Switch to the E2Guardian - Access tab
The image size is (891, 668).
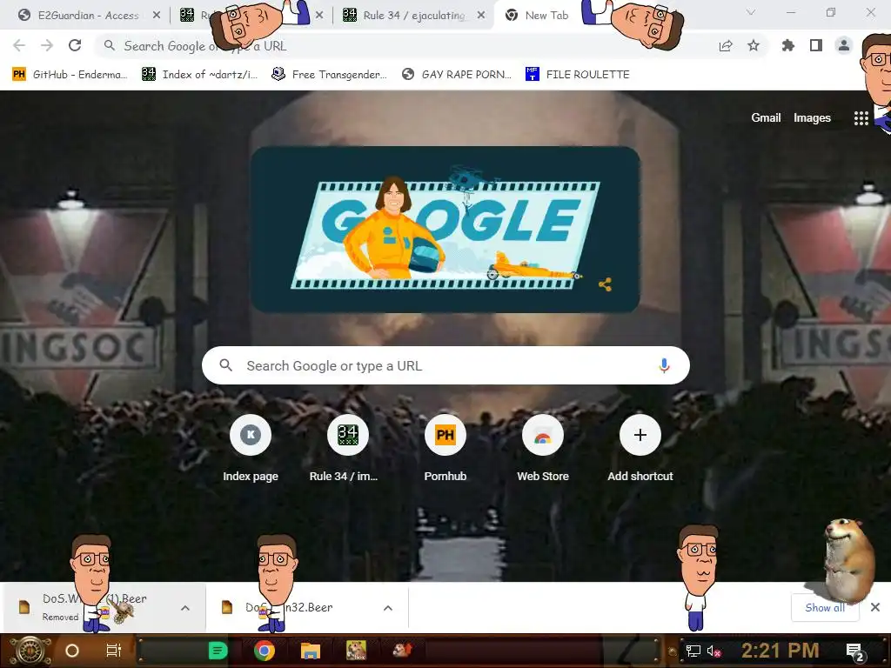(88, 16)
